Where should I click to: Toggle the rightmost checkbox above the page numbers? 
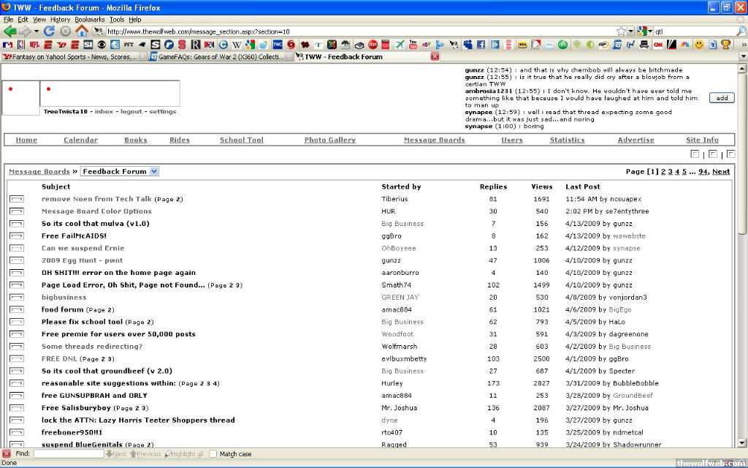point(730,154)
